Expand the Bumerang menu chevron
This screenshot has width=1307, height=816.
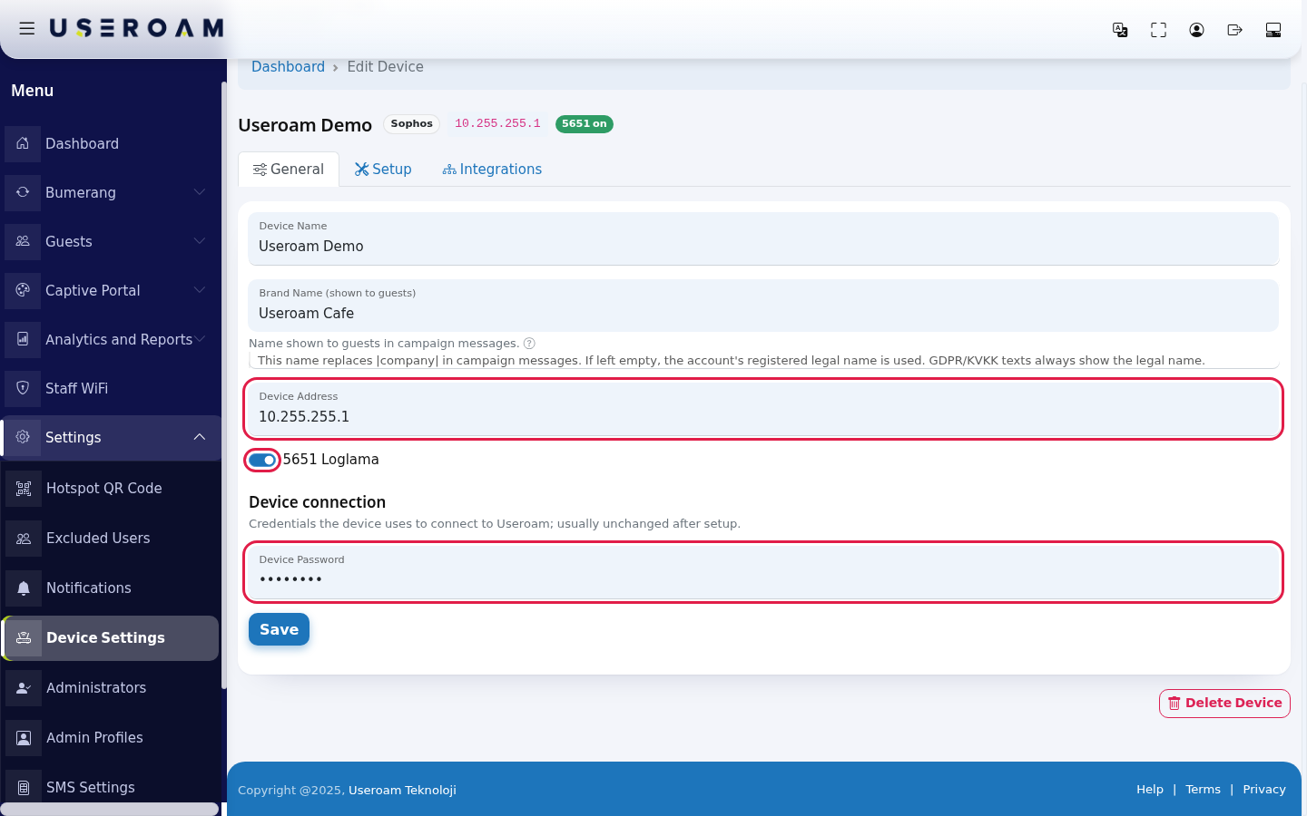[200, 192]
